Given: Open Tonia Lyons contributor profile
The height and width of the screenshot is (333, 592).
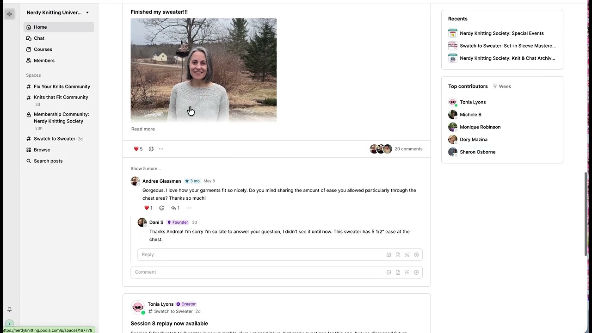Looking at the screenshot, I should [473, 102].
